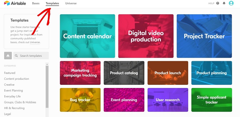Open the notifications bell
The image size is (240, 117).
224,3
